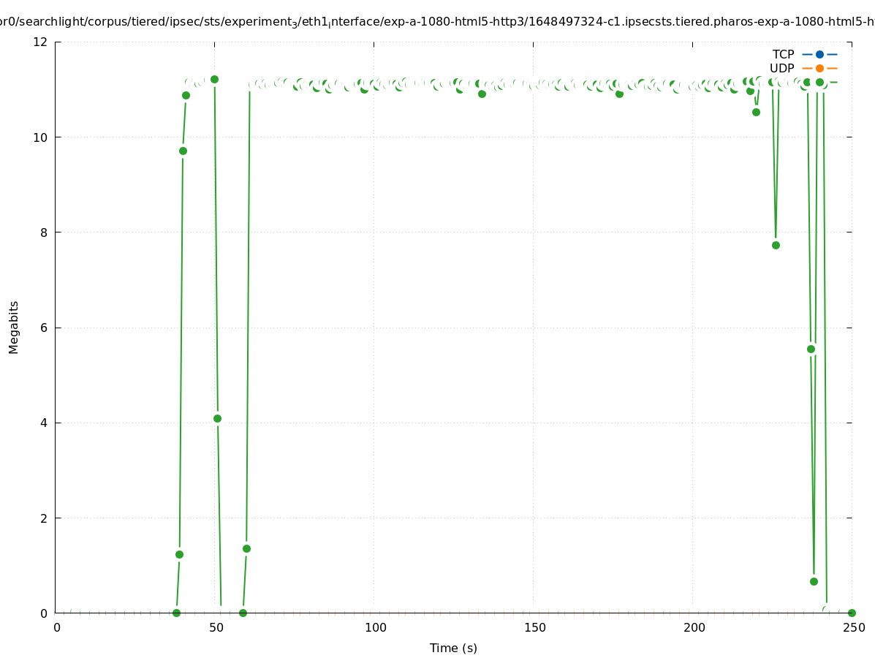Screen dimensions: 875x658
Task: Select the TCP legend label
Action: (x=783, y=54)
